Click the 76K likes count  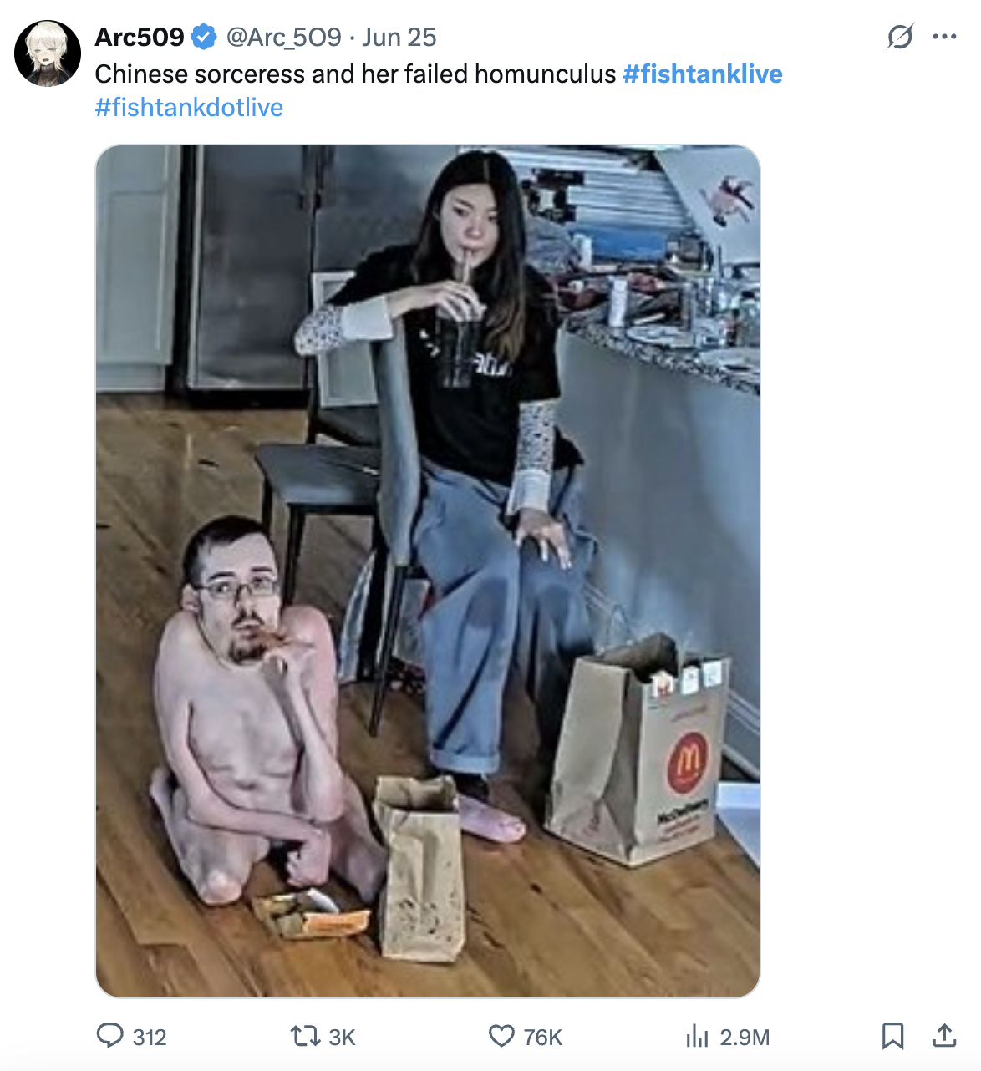coord(543,1037)
